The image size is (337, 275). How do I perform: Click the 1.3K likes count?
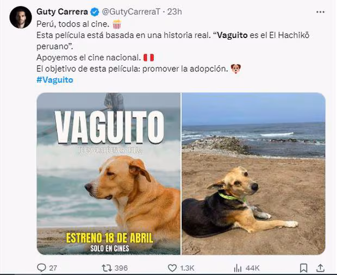pyautogui.click(x=187, y=268)
